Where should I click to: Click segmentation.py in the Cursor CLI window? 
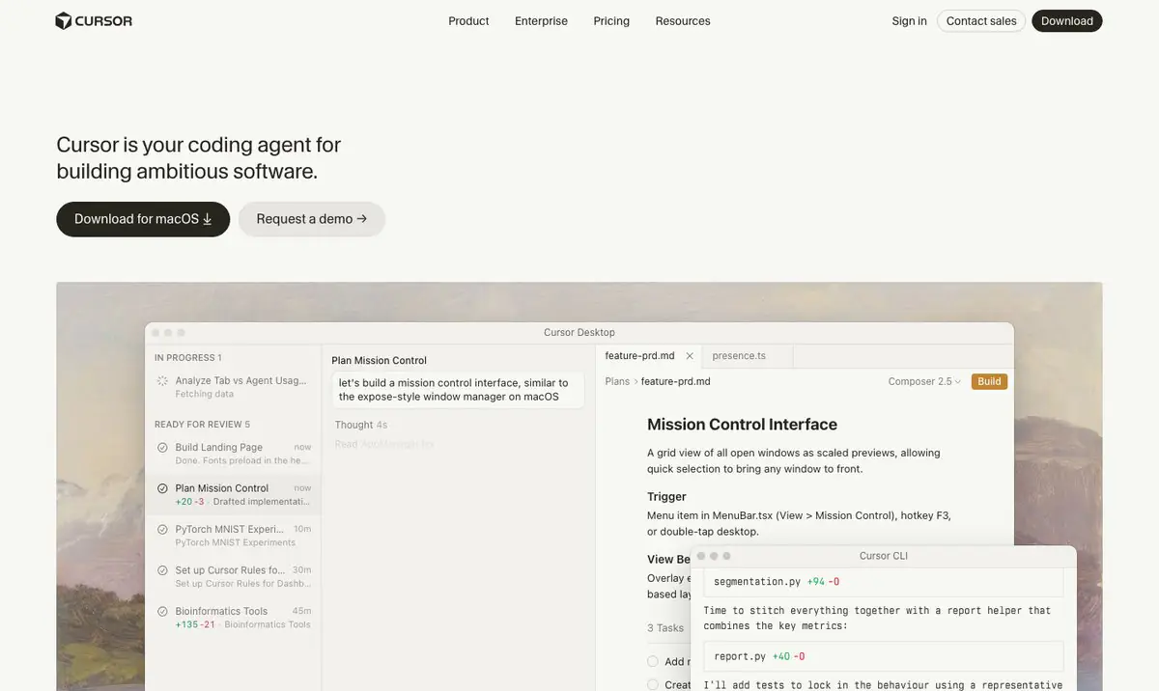[757, 581]
